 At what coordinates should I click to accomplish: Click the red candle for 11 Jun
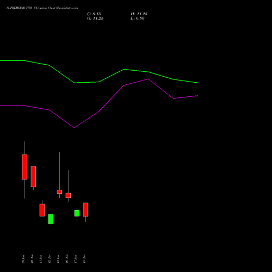42,210
